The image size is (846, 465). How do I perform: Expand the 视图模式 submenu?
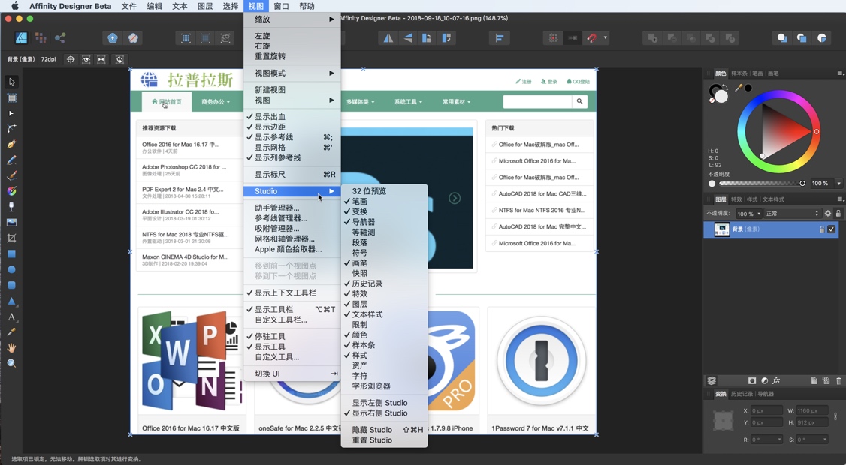point(292,73)
